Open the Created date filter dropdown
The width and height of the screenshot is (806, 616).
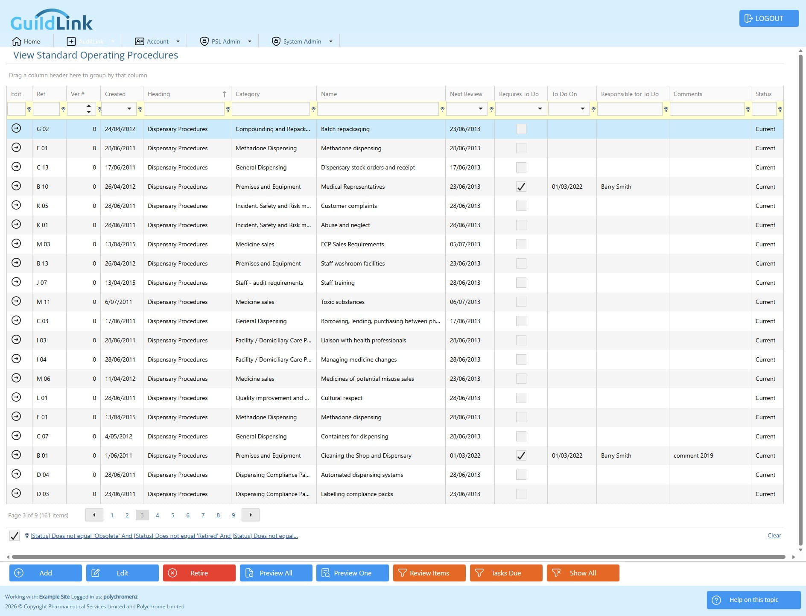coord(129,109)
